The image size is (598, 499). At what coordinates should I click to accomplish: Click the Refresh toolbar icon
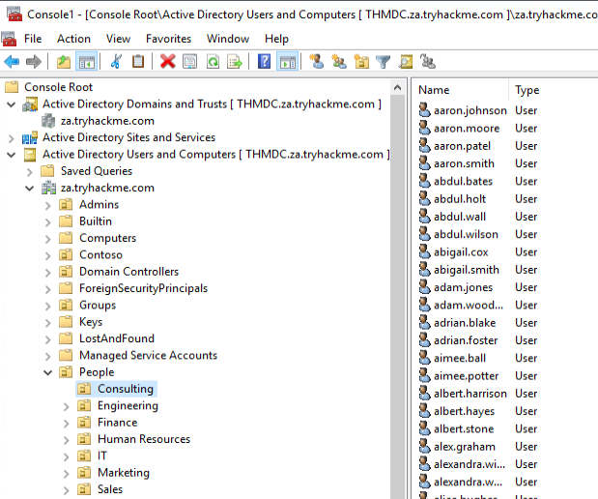click(212, 62)
